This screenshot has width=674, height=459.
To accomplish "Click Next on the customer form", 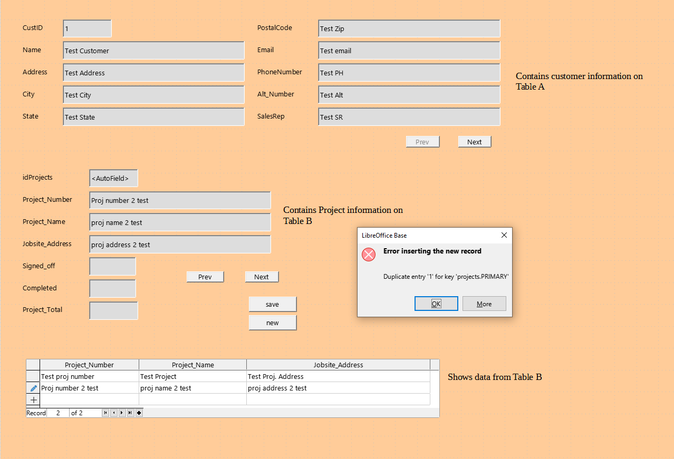I will (x=474, y=141).
